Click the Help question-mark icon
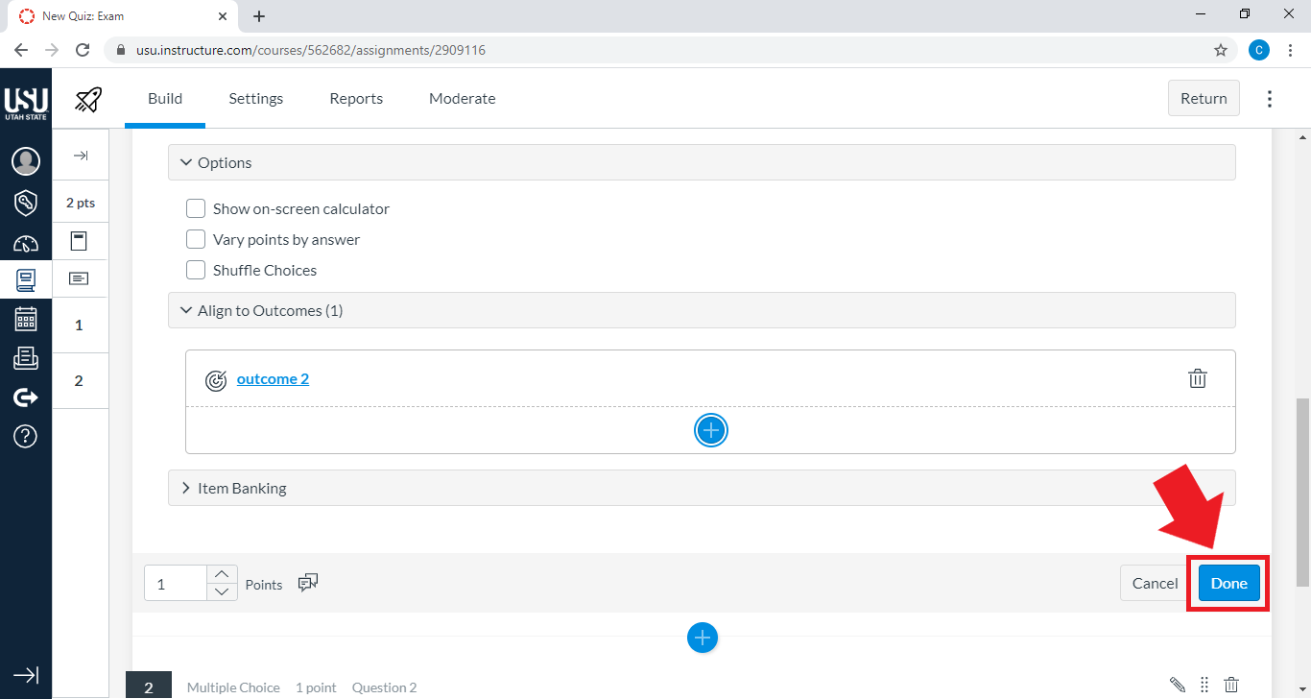 [x=26, y=436]
